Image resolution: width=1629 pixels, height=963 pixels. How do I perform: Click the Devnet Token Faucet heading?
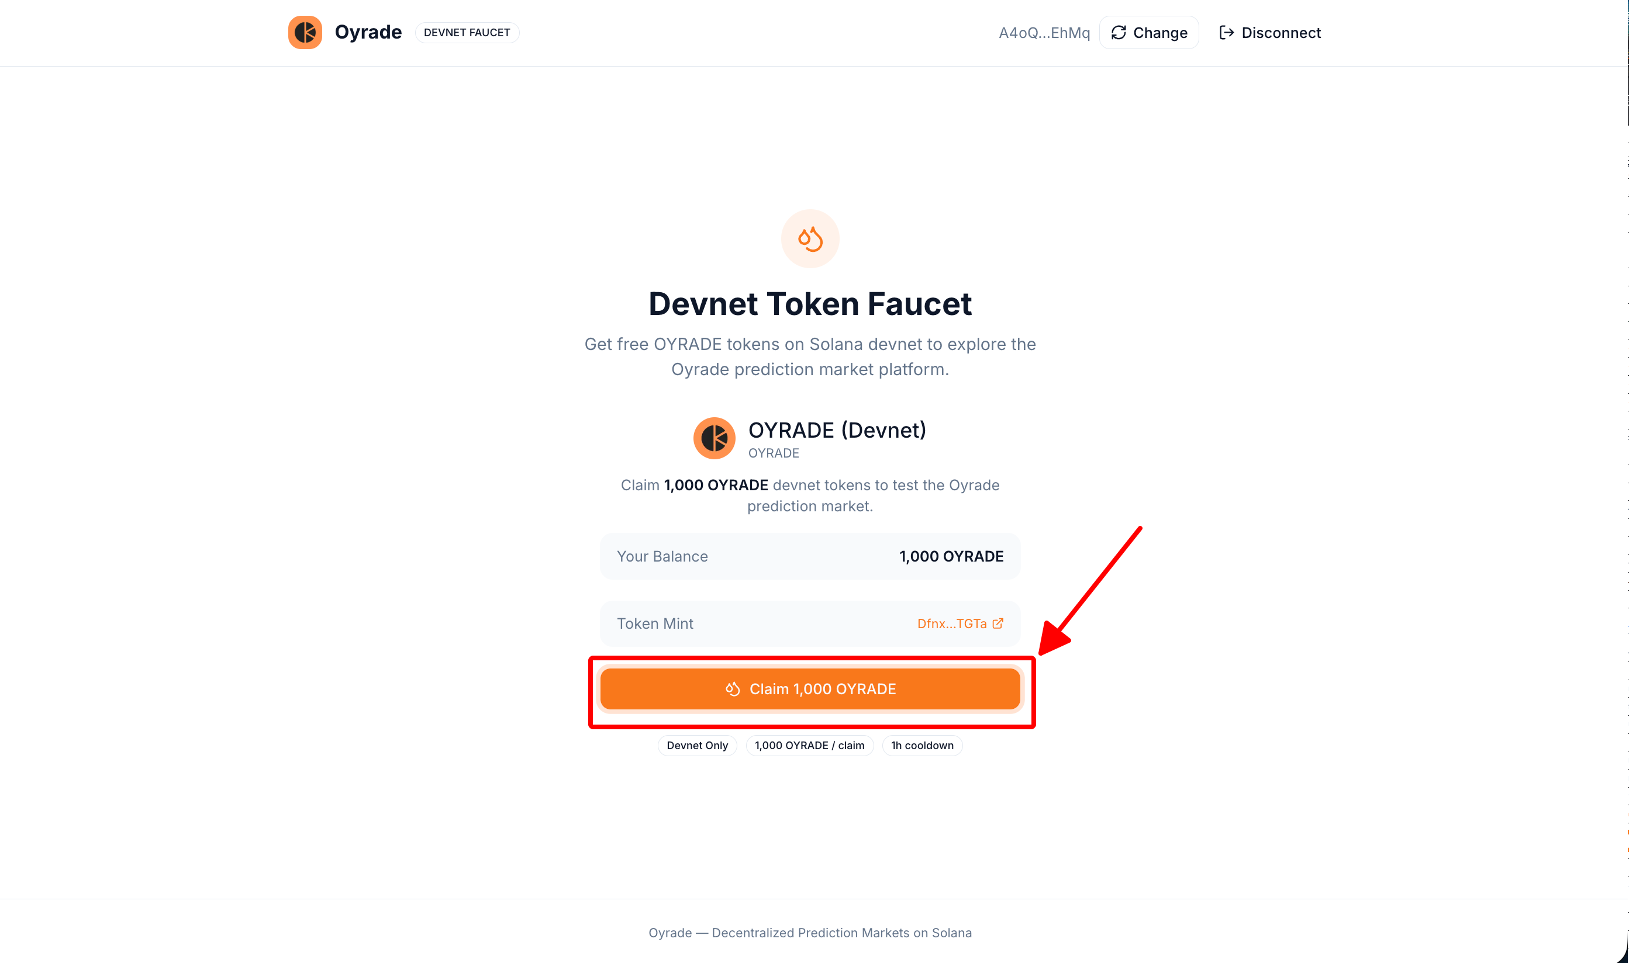(x=810, y=304)
